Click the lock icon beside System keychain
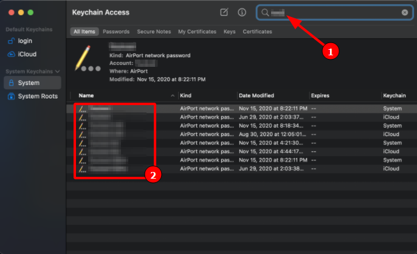 [11, 83]
